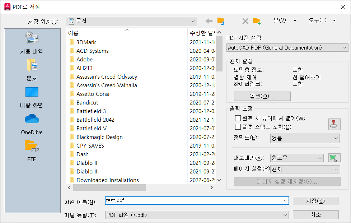Viewport: 351px width, 223px height.
Task: Click the Options (옵션) button
Action: click(262, 96)
